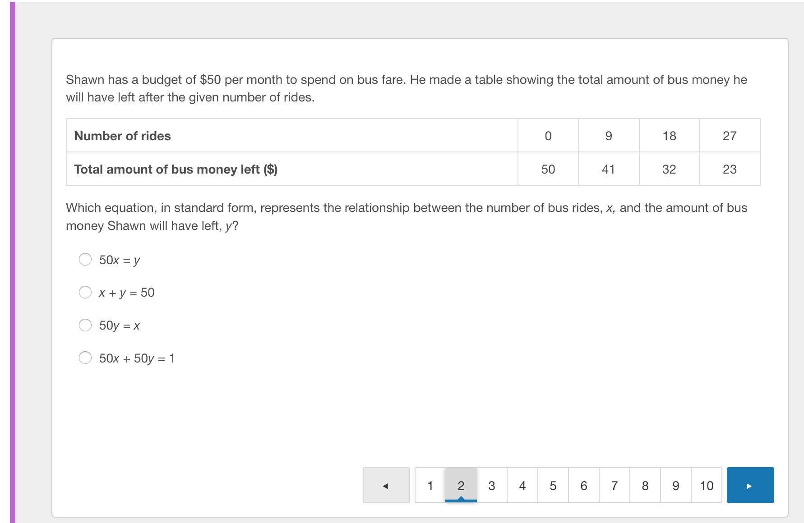Go to question 10

[706, 485]
